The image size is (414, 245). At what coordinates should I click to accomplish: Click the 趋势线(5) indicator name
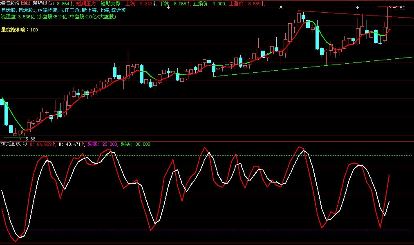(43, 3)
